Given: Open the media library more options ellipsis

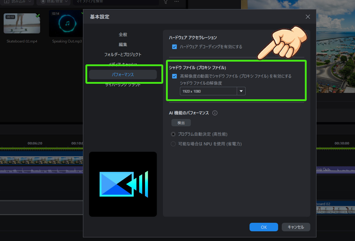Looking at the screenshot, I should tap(177, 1).
